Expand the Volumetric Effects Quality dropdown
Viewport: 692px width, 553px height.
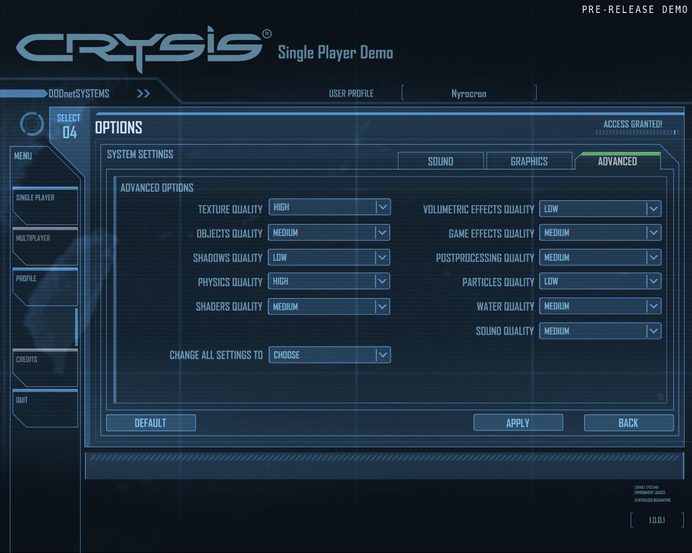(x=600, y=209)
